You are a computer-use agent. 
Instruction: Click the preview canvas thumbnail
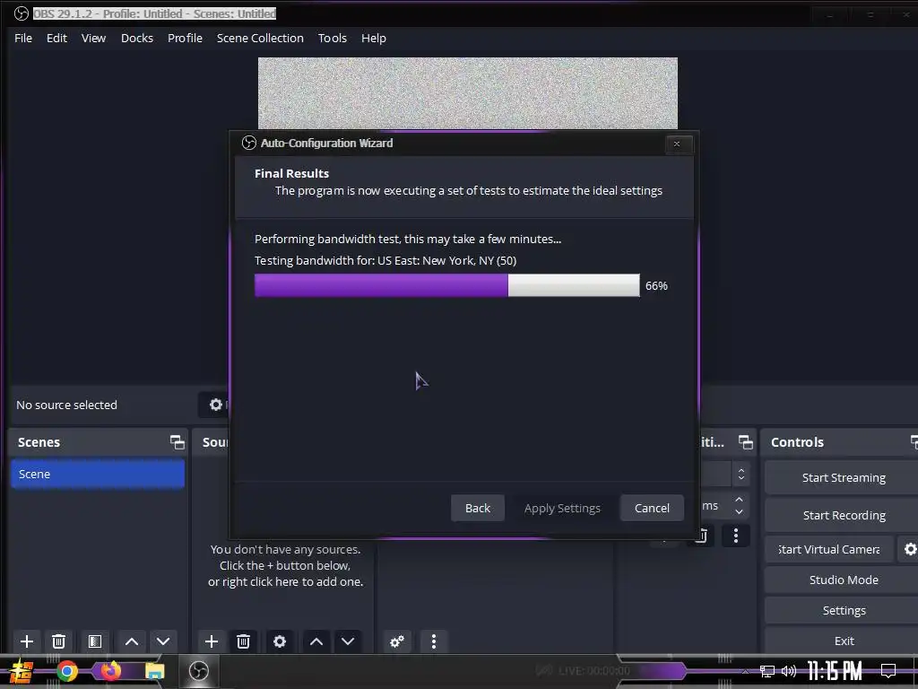click(468, 93)
